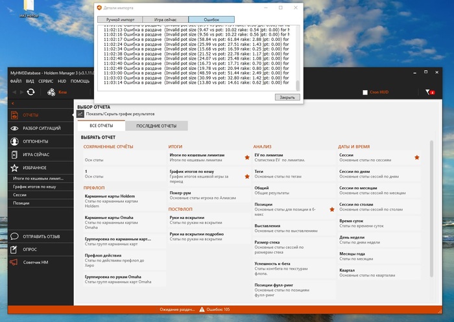Toggle favorite star for Позиции report
454x322 pixels.
pyautogui.click(x=332, y=209)
